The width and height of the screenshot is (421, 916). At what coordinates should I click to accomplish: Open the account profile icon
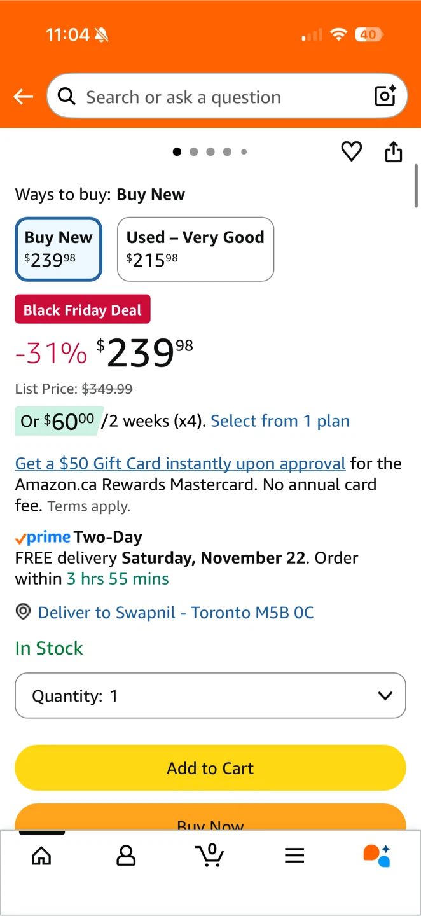[126, 856]
